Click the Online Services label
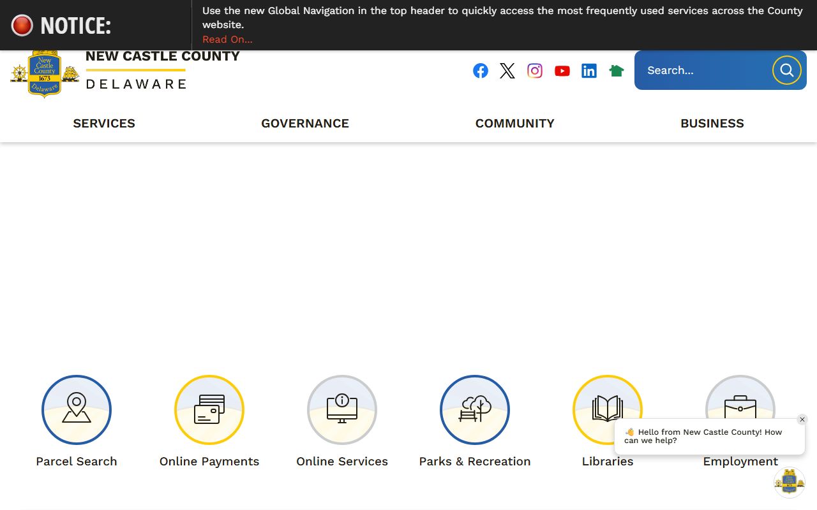The width and height of the screenshot is (817, 510). pos(342,462)
